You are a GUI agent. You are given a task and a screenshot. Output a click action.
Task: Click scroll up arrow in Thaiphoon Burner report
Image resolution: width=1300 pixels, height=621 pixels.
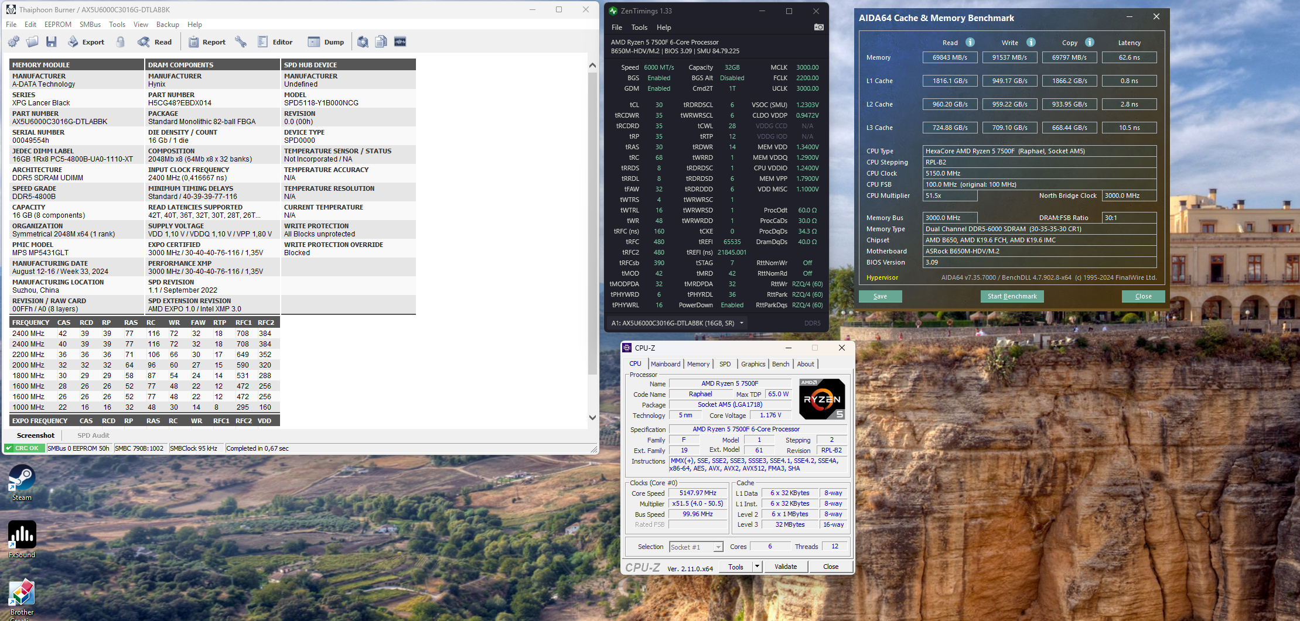tap(592, 65)
